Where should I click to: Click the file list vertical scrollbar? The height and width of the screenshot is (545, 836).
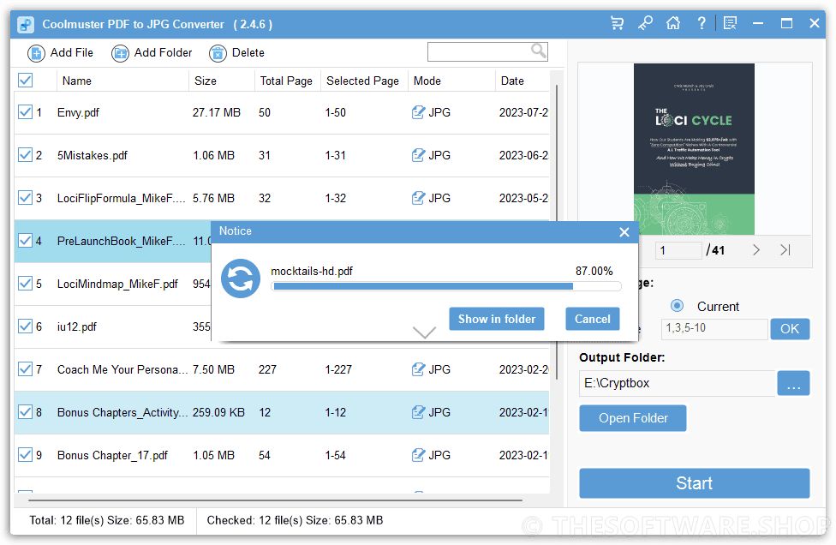click(557, 232)
